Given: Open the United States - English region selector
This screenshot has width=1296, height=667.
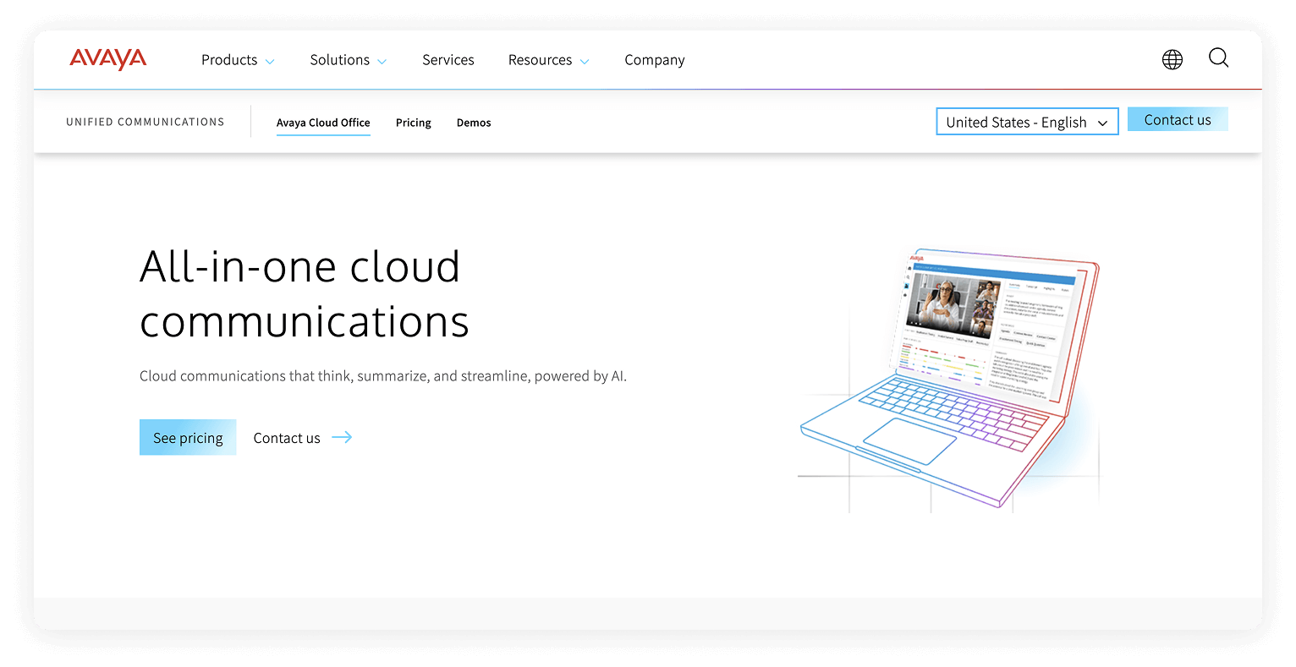Looking at the screenshot, I should click(x=1027, y=122).
